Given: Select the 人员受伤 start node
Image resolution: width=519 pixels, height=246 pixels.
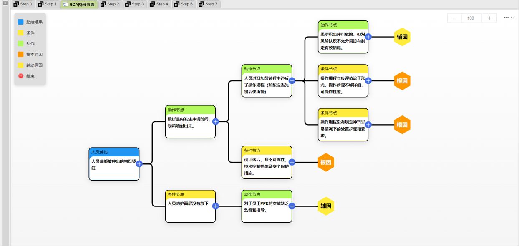Looking at the screenshot, I should (x=113, y=163).
